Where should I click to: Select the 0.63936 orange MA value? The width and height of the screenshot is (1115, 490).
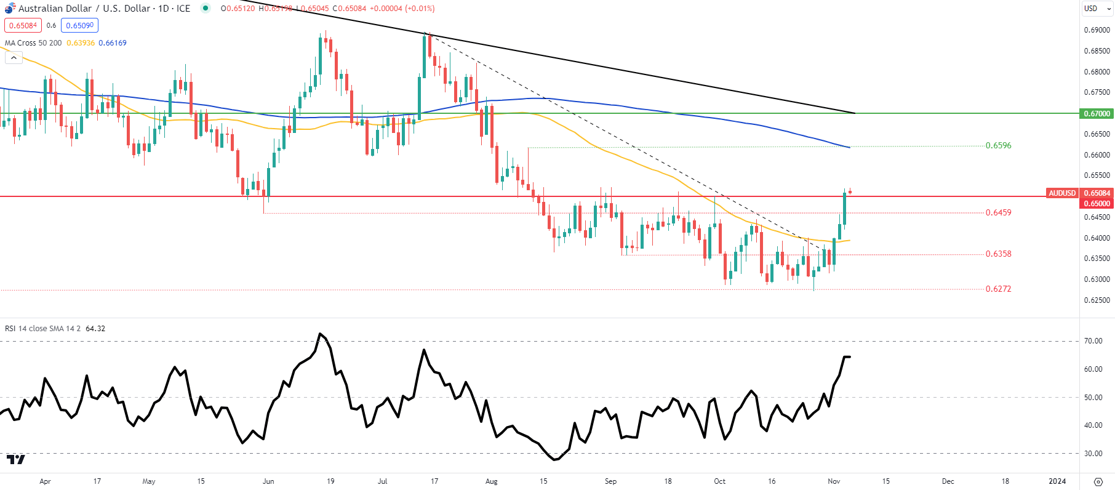click(81, 43)
